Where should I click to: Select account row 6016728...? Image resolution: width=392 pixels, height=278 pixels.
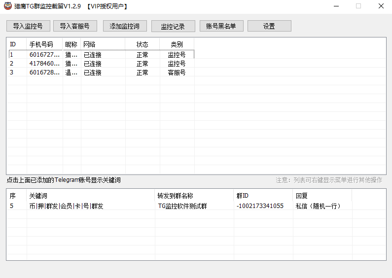[x=101, y=72]
